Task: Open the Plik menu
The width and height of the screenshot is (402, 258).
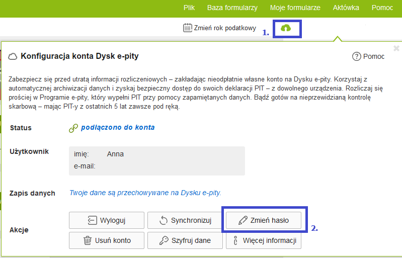Action: [x=189, y=8]
